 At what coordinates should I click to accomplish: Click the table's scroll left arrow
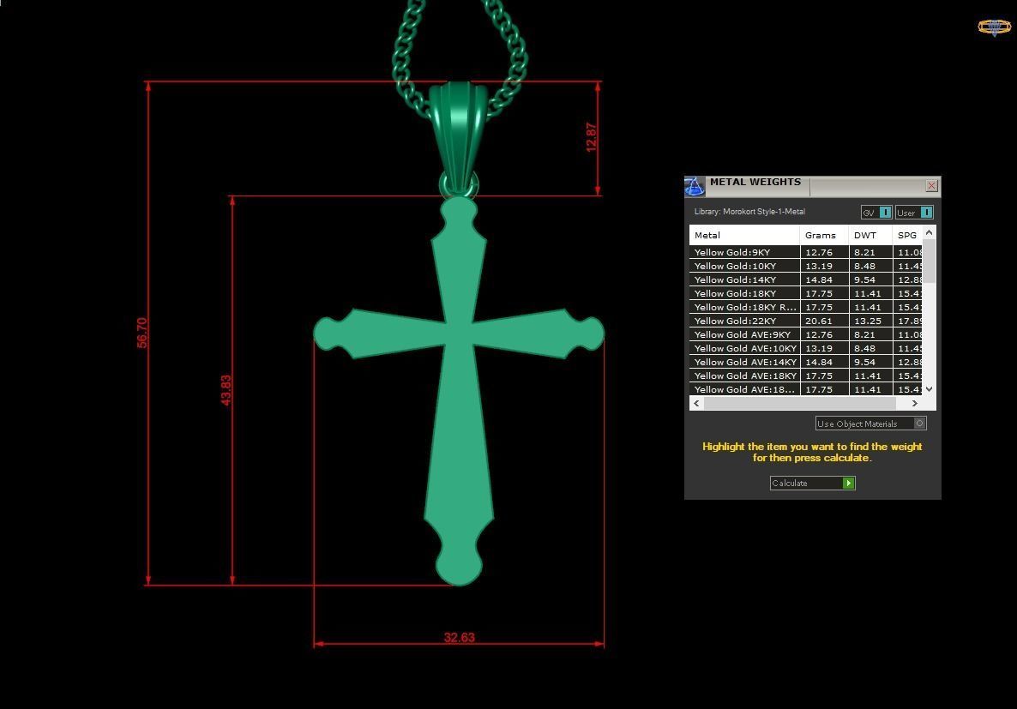tap(696, 403)
